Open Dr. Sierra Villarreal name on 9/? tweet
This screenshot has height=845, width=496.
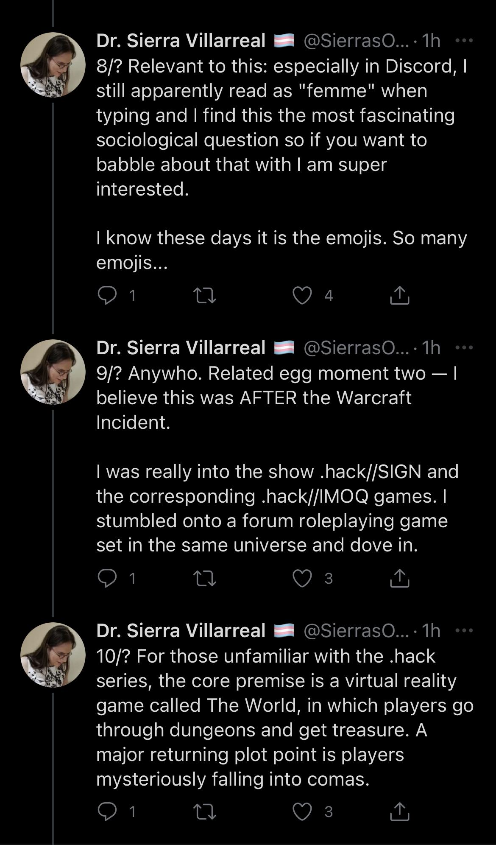click(181, 348)
